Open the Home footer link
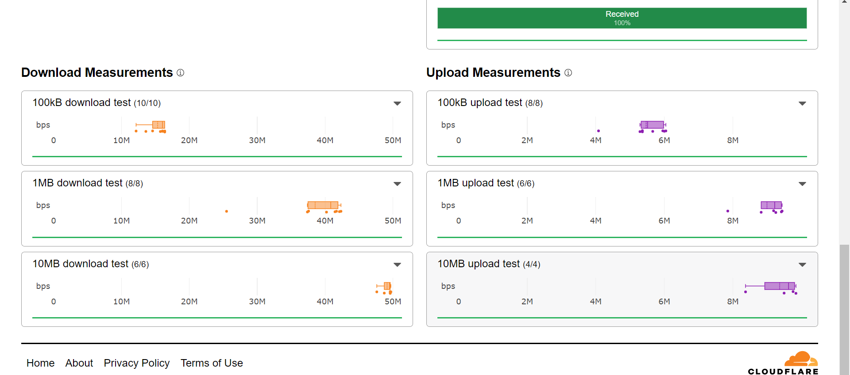850x375 pixels. click(x=40, y=363)
